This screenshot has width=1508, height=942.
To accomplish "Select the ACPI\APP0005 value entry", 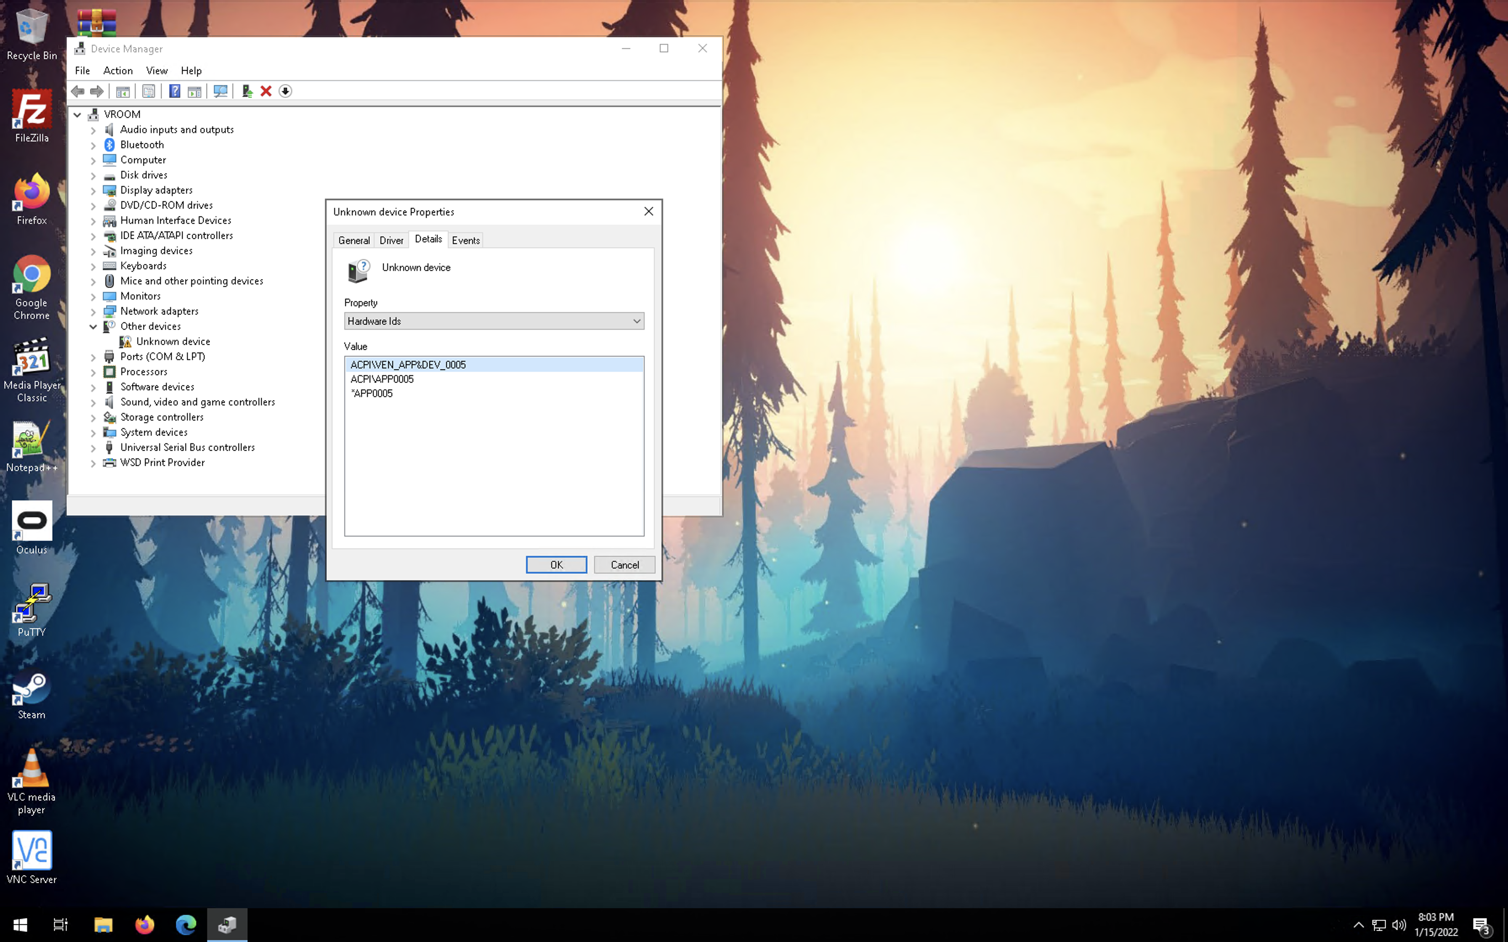I will tap(382, 379).
